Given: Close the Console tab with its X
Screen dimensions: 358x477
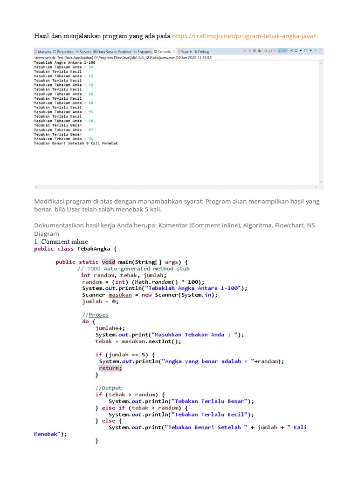Looking at the screenshot, I should tap(174, 51).
